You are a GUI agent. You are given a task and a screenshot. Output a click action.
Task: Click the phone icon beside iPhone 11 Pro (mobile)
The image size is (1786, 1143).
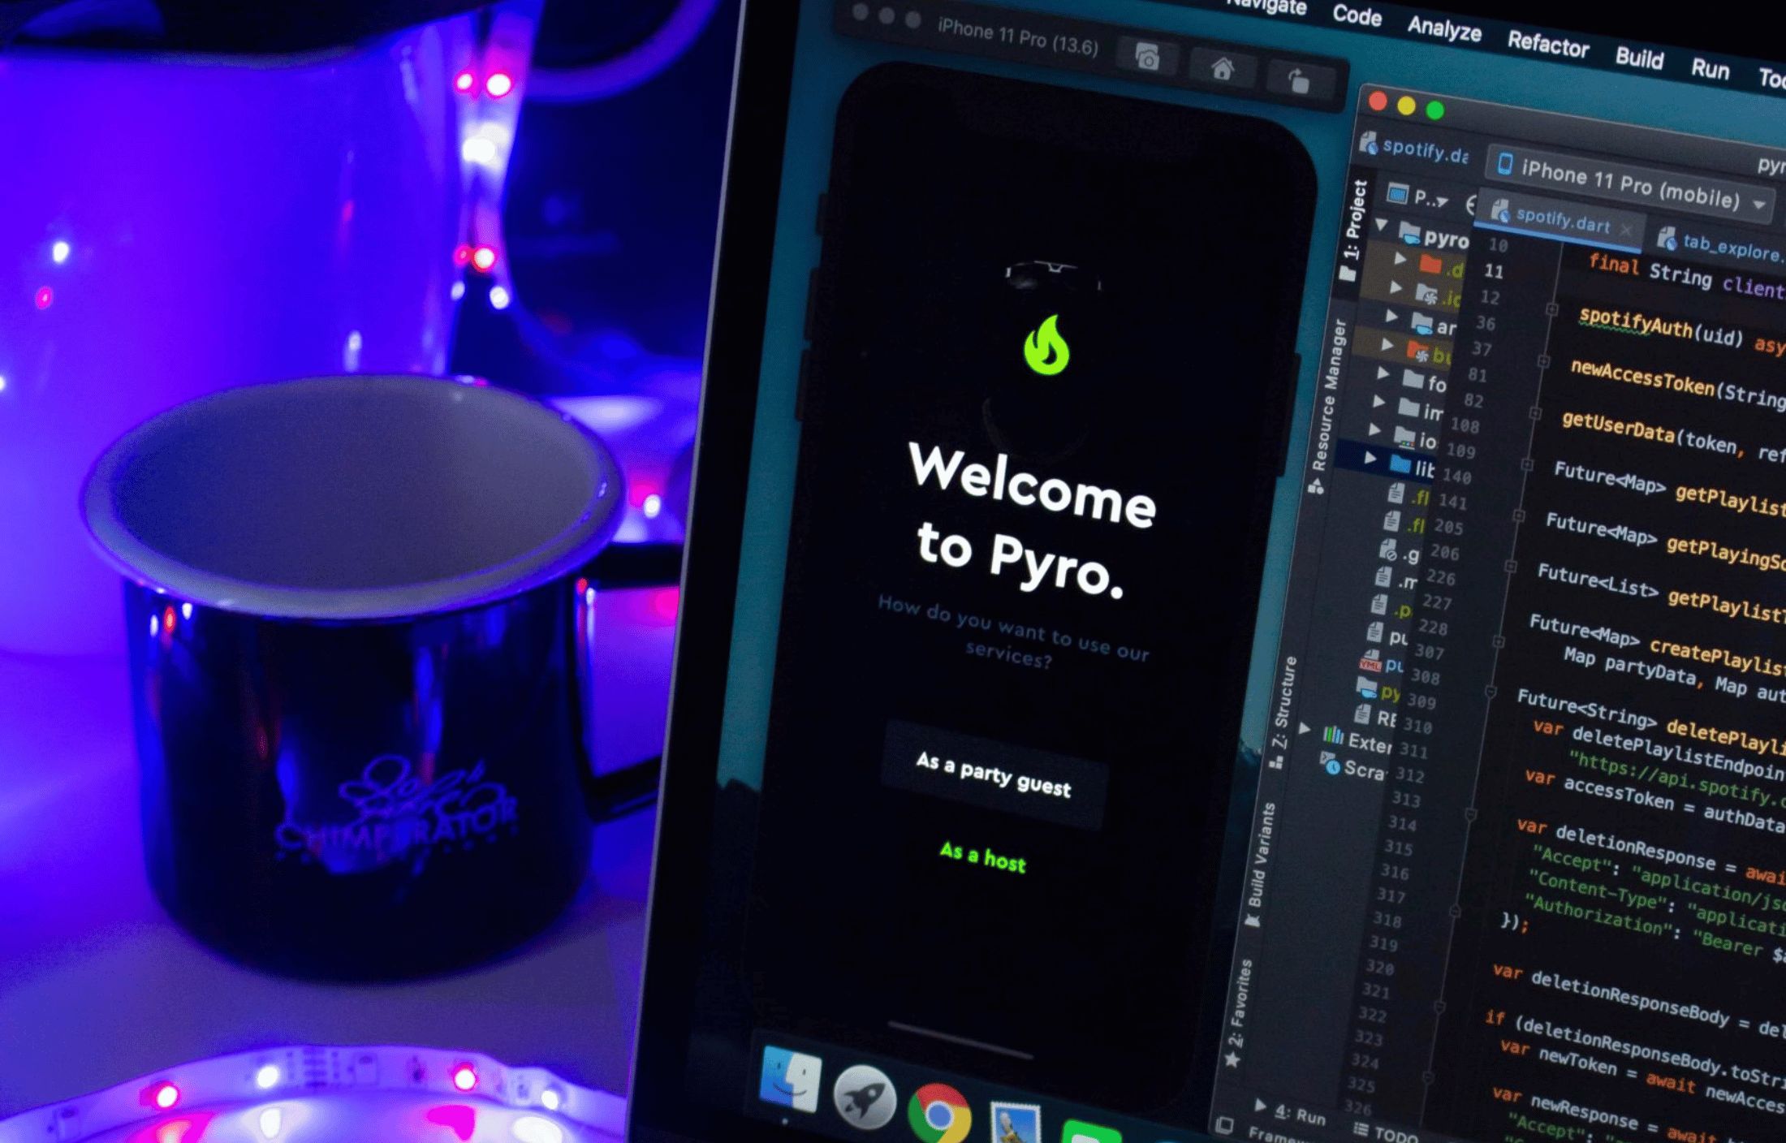[1504, 164]
